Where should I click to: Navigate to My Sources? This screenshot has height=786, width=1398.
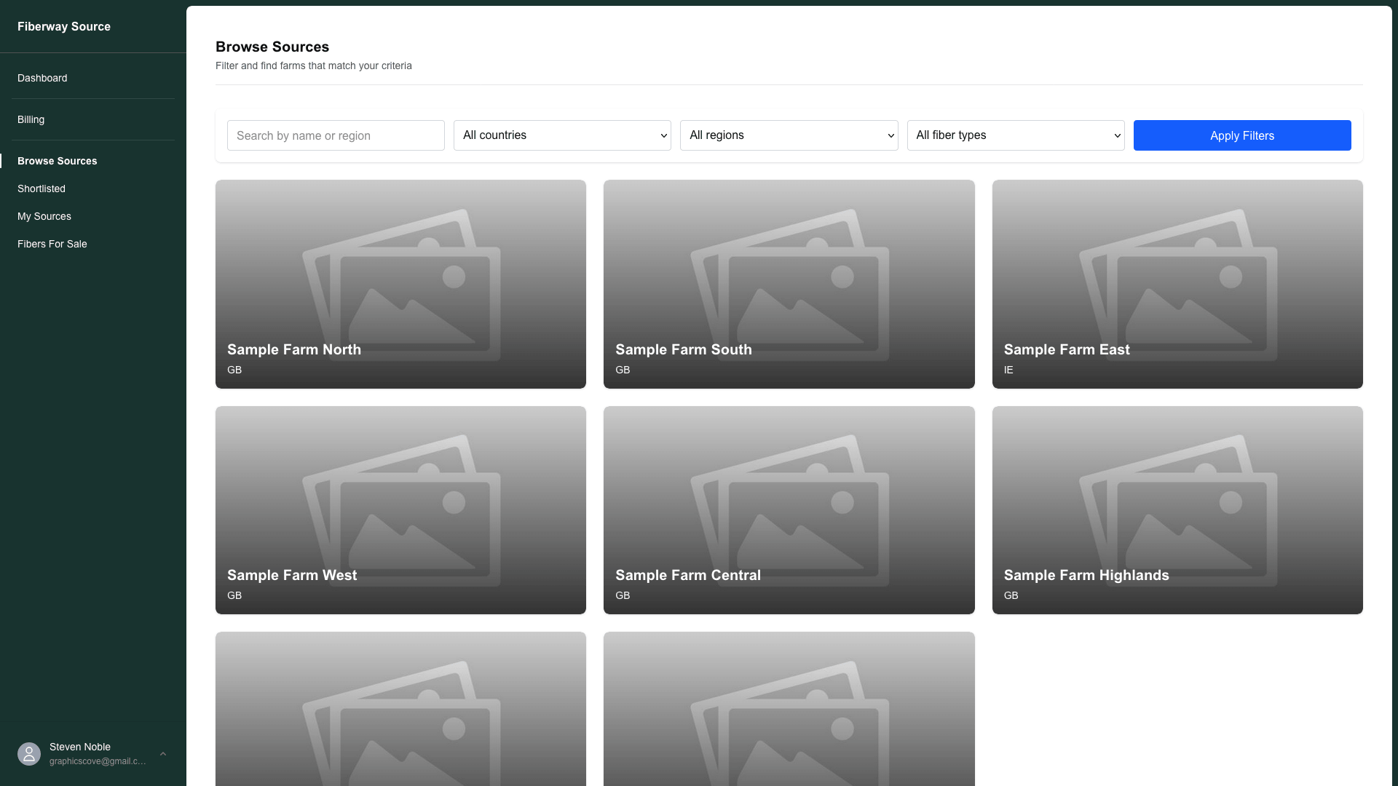(44, 216)
